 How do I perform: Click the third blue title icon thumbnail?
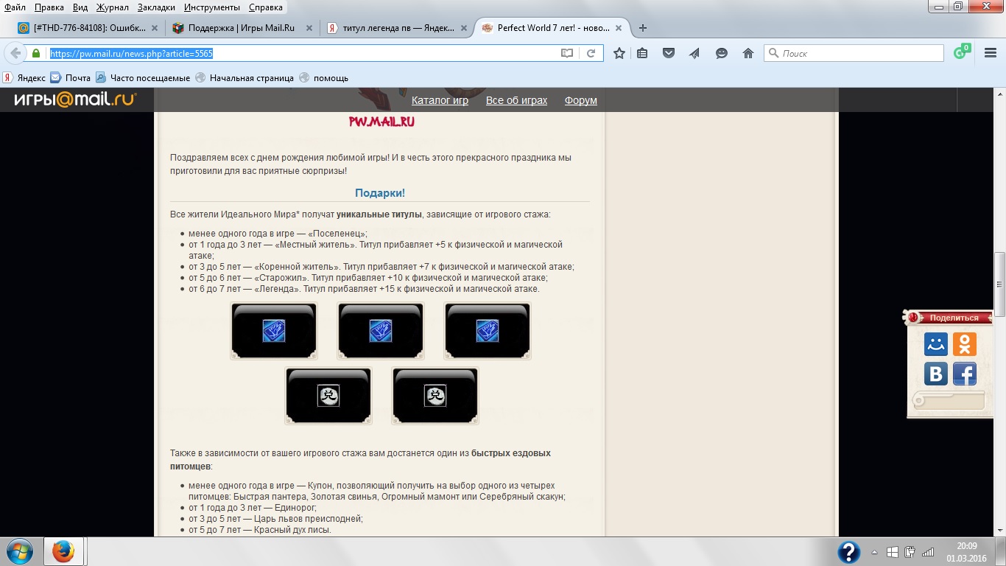coord(488,331)
